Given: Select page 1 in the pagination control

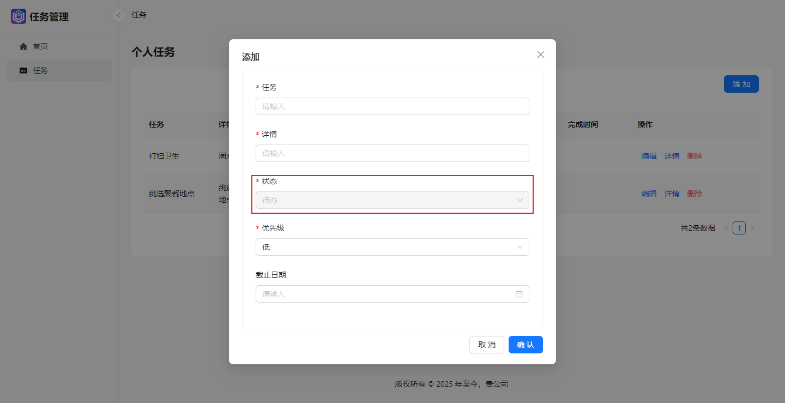Looking at the screenshot, I should pyautogui.click(x=739, y=228).
